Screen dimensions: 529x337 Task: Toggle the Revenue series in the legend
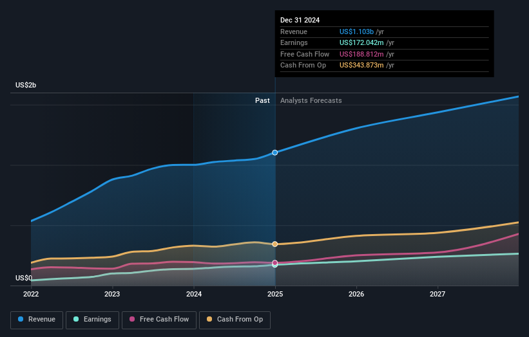pos(37,320)
